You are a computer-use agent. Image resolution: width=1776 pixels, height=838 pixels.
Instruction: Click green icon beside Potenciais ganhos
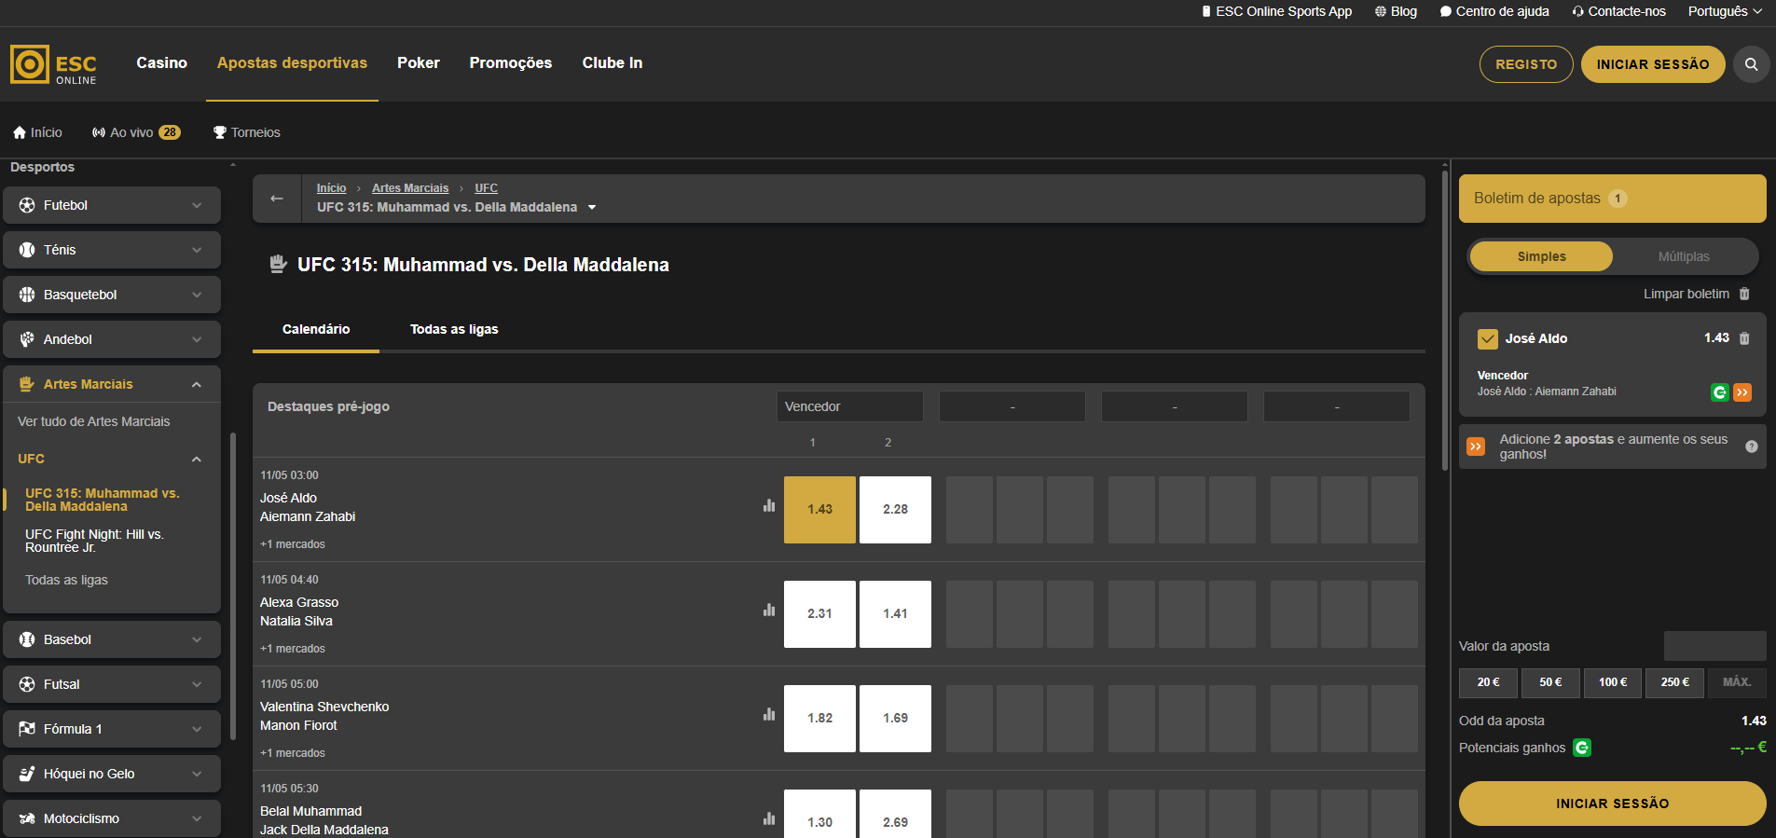(1582, 748)
